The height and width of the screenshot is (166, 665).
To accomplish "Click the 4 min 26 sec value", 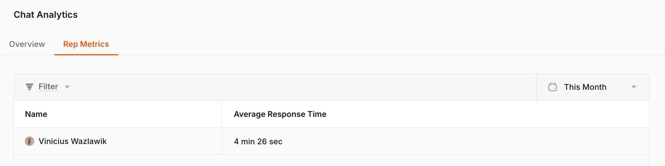I will (258, 141).
